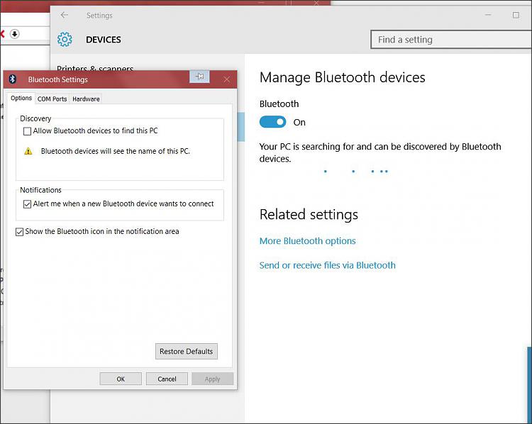Focus the Find a setting search box

coord(451,40)
